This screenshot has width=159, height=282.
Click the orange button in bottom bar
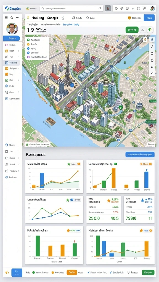(72, 272)
